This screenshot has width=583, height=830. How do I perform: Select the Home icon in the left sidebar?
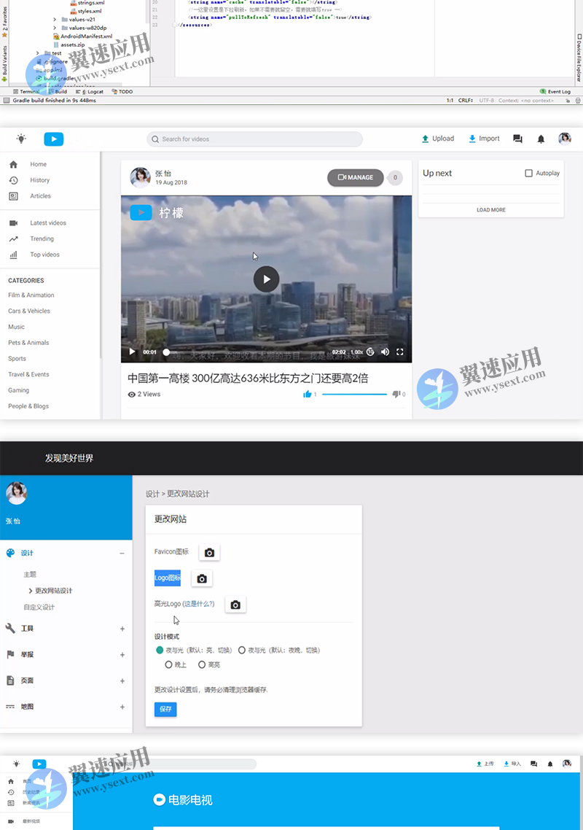pyautogui.click(x=15, y=164)
